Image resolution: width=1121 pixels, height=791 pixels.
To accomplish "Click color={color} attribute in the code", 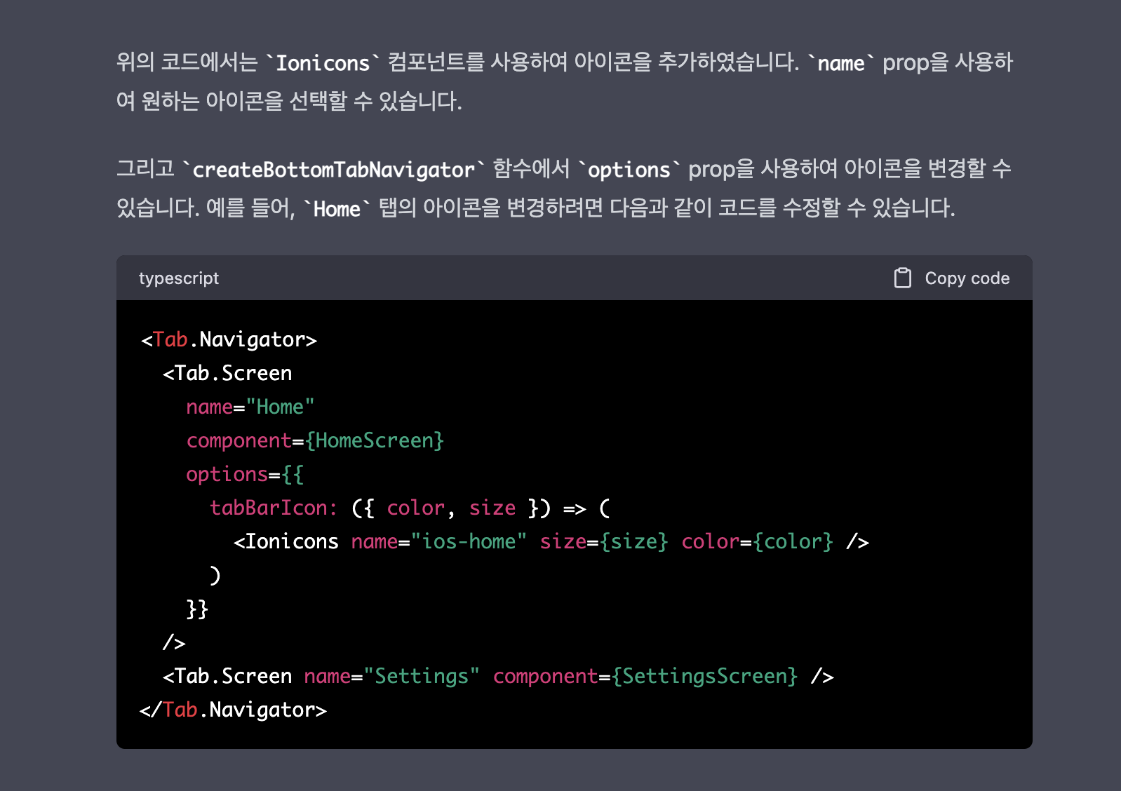I will point(757,542).
